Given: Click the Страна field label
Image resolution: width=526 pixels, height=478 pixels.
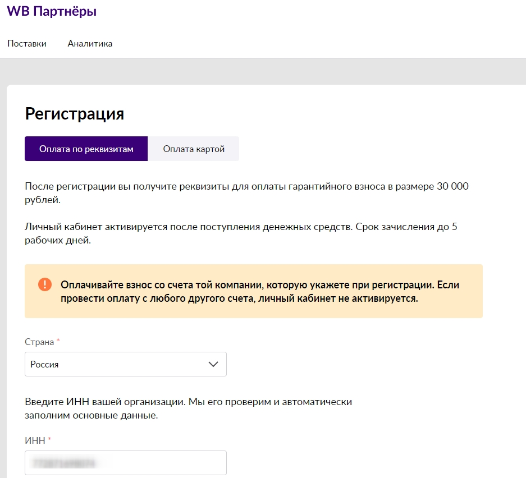Looking at the screenshot, I should pos(39,342).
